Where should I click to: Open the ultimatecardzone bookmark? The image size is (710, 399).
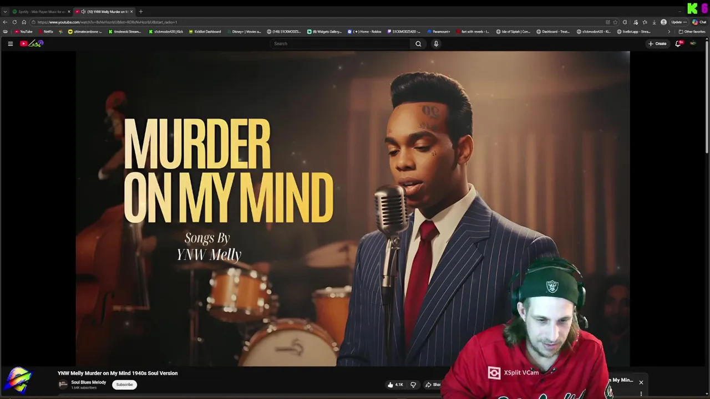(85, 32)
